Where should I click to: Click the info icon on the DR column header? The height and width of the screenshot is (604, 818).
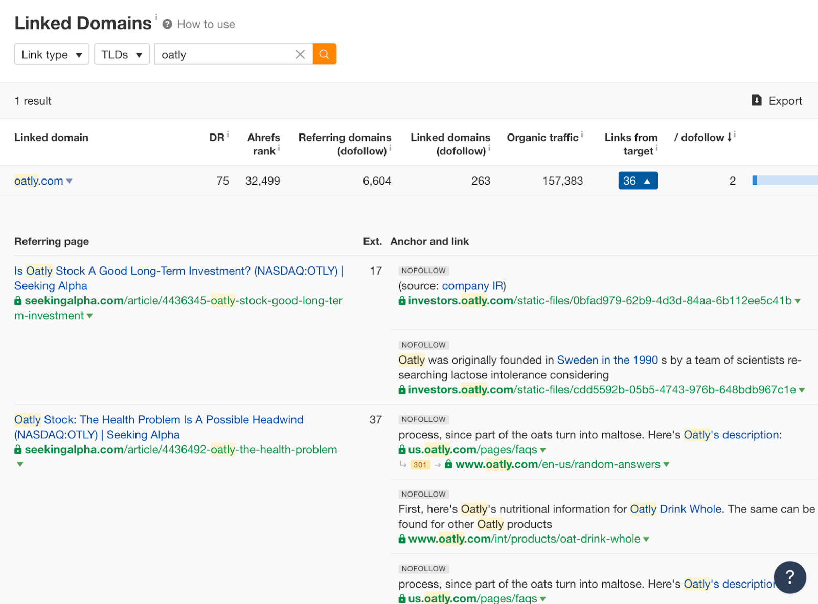tap(228, 133)
